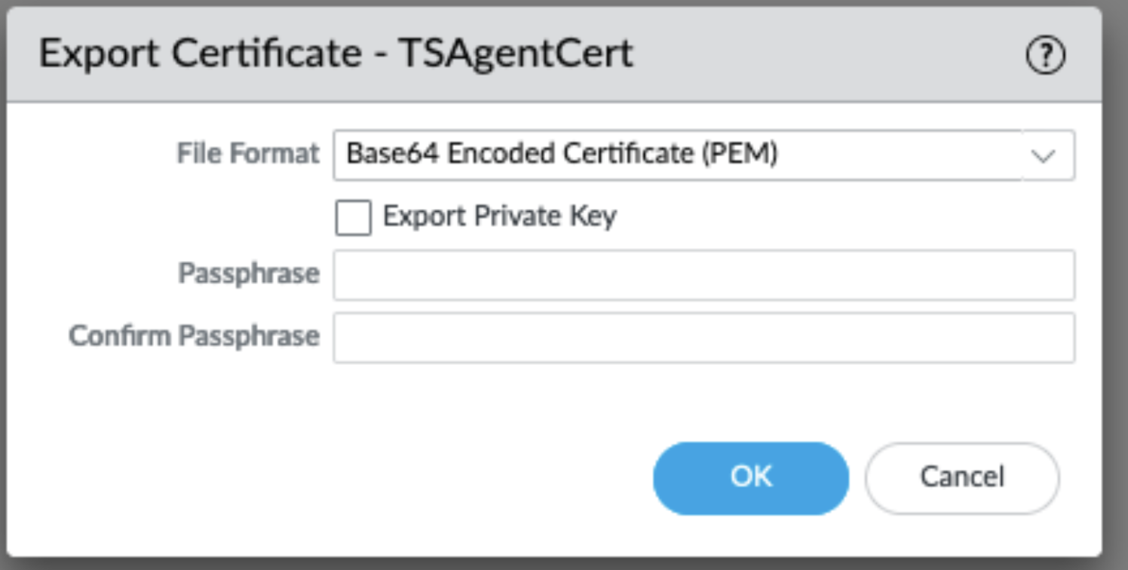The height and width of the screenshot is (570, 1128).
Task: Click the Export Private Key label text
Action: (499, 216)
